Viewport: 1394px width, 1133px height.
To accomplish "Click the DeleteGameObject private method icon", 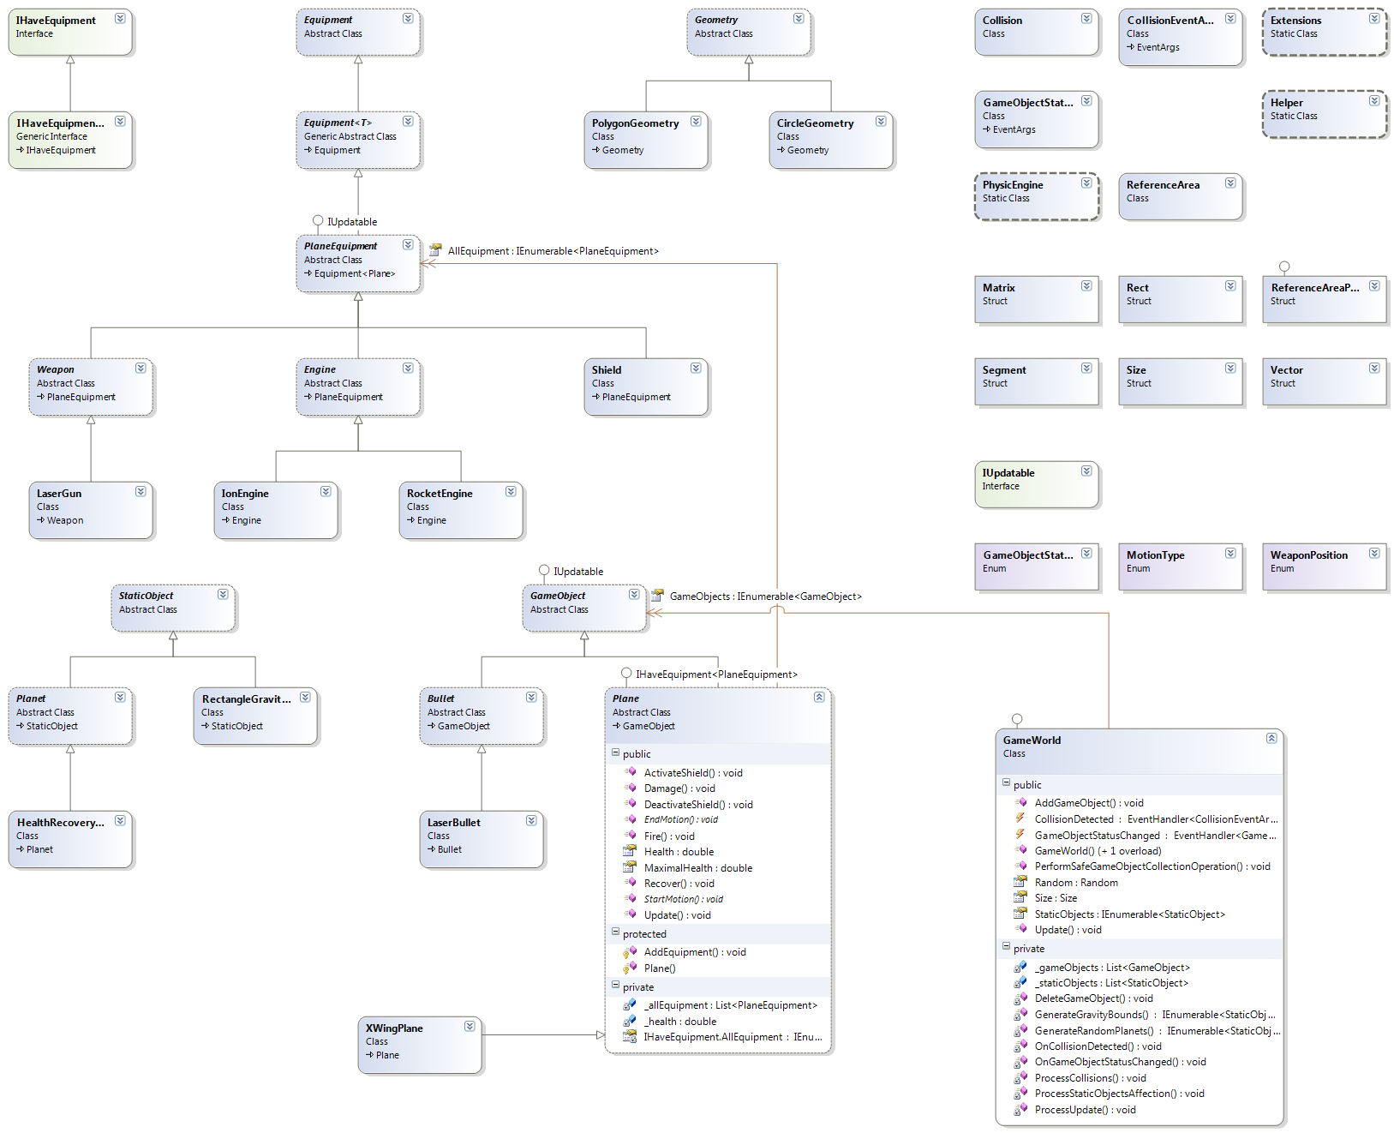I will (x=1020, y=998).
